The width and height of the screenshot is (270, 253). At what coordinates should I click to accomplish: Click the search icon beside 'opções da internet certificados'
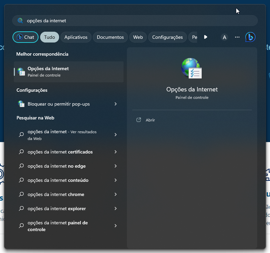point(21,152)
